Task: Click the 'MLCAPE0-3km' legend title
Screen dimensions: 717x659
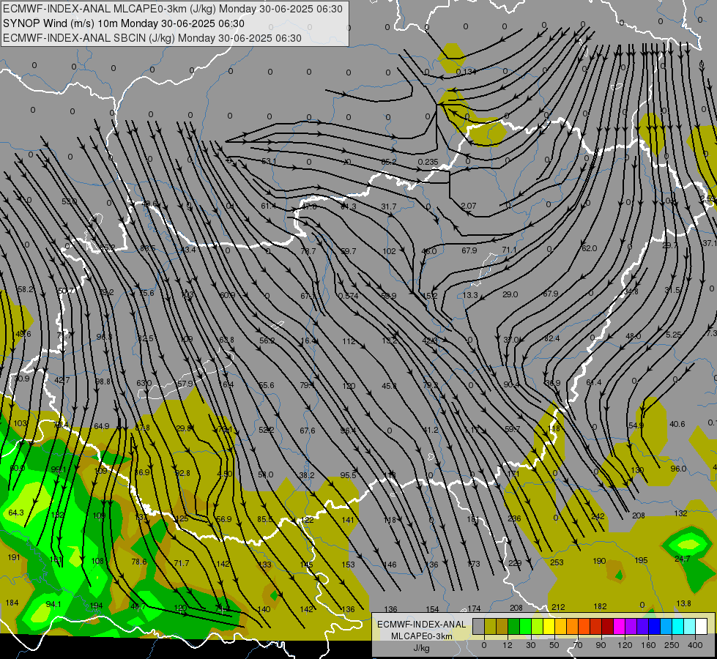Action: pyautogui.click(x=422, y=636)
